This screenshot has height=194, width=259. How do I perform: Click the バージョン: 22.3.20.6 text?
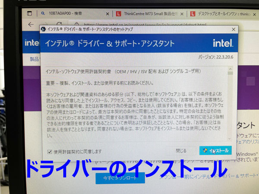point(216,57)
